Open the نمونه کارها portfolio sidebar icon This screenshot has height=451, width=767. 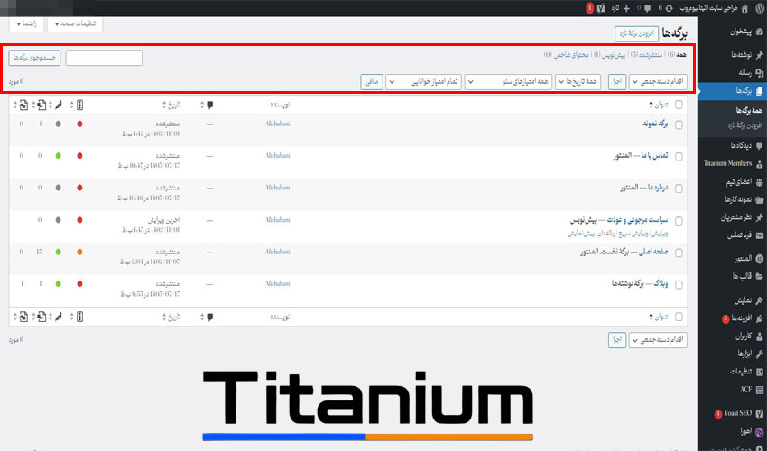[x=759, y=199]
